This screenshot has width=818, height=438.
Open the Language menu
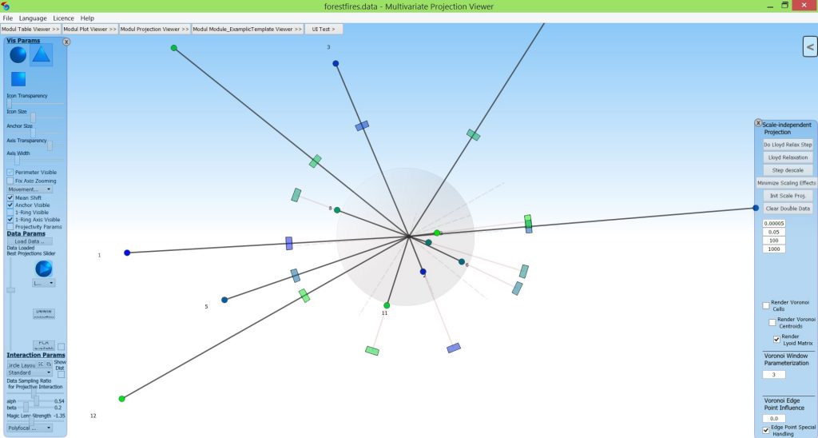[x=33, y=18]
